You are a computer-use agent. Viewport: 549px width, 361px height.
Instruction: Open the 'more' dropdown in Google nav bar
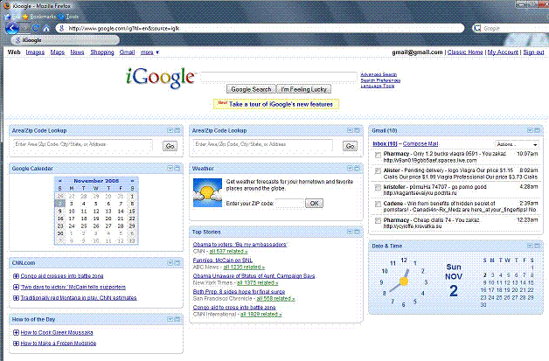149,52
